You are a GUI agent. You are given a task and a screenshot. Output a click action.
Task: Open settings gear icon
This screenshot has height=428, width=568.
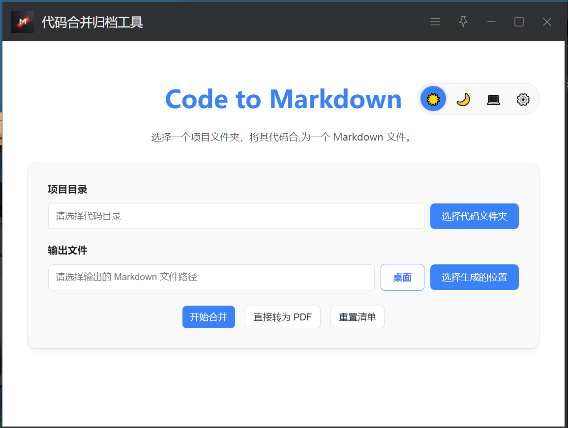523,99
